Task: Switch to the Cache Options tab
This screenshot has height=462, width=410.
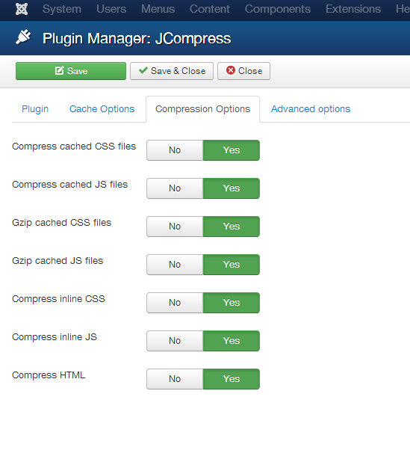Action: point(102,109)
